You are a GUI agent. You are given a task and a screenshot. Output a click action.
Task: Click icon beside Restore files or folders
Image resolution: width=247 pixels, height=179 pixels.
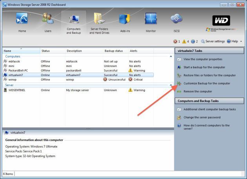click(x=179, y=75)
